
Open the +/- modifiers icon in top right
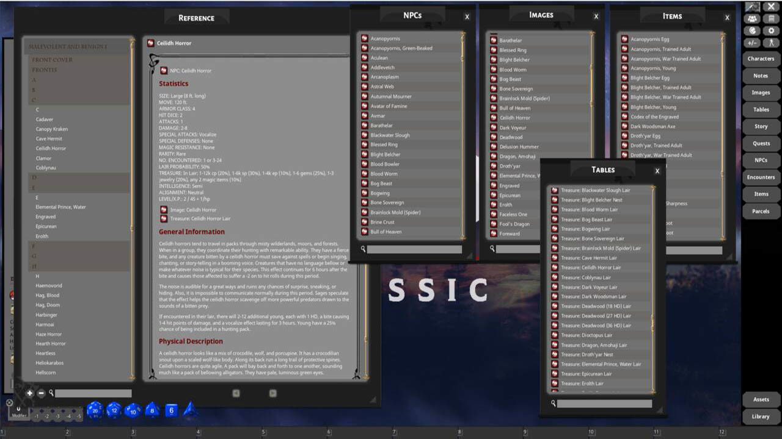[x=753, y=42]
